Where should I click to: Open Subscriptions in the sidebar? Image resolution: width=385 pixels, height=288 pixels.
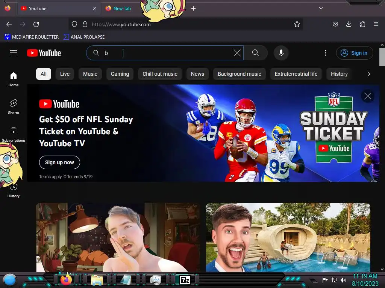(x=14, y=135)
